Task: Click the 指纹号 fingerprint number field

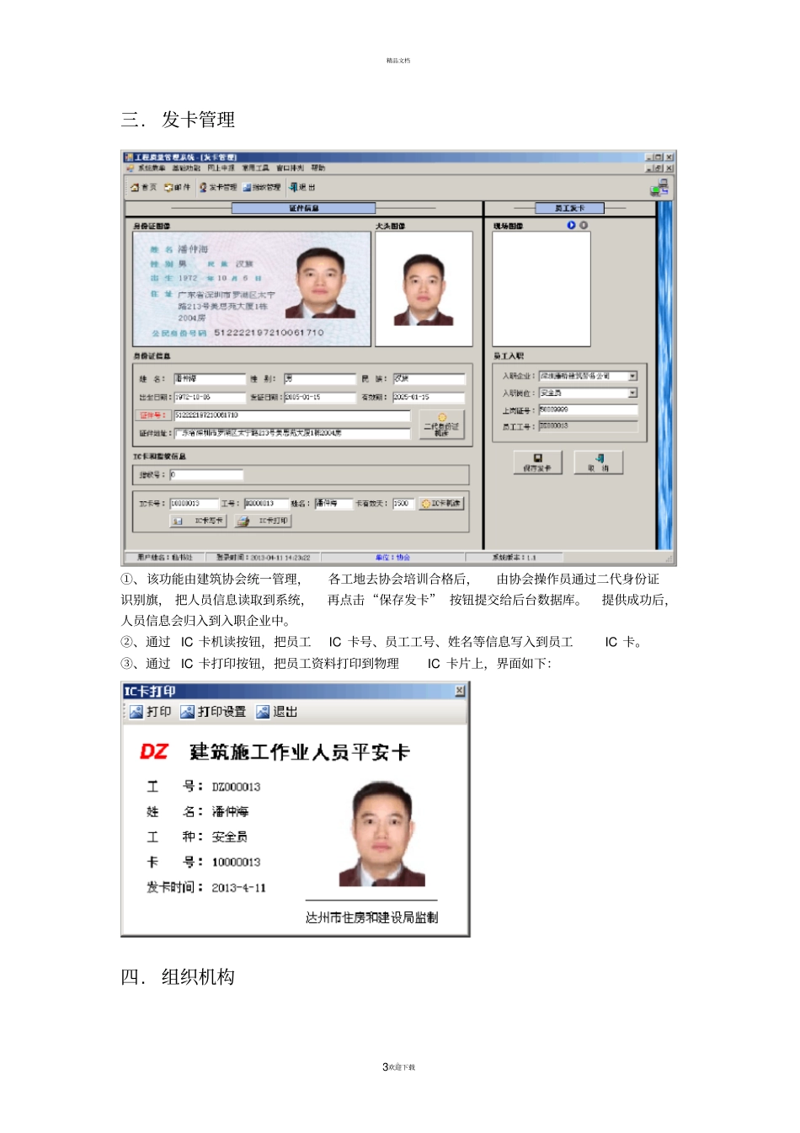Action: 206,475
